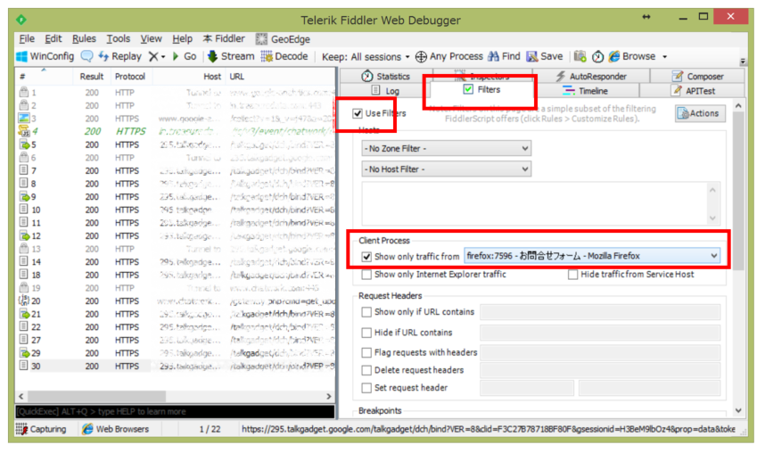Click the QuickExec command box
The image size is (765, 453).
click(175, 411)
